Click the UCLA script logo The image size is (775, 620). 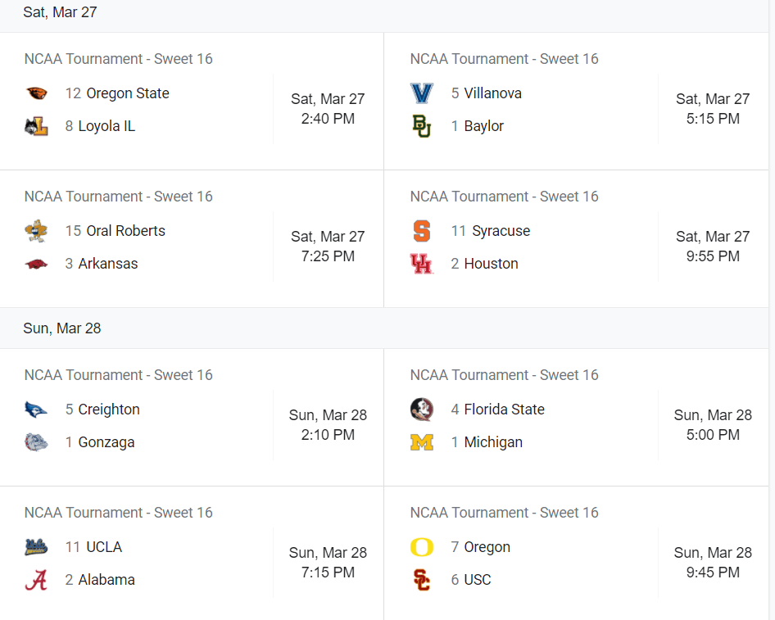pos(36,547)
